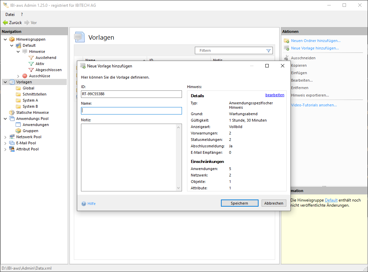Click the Hilfe question mark icon
The width and height of the screenshot is (368, 272).
pyautogui.click(x=84, y=204)
